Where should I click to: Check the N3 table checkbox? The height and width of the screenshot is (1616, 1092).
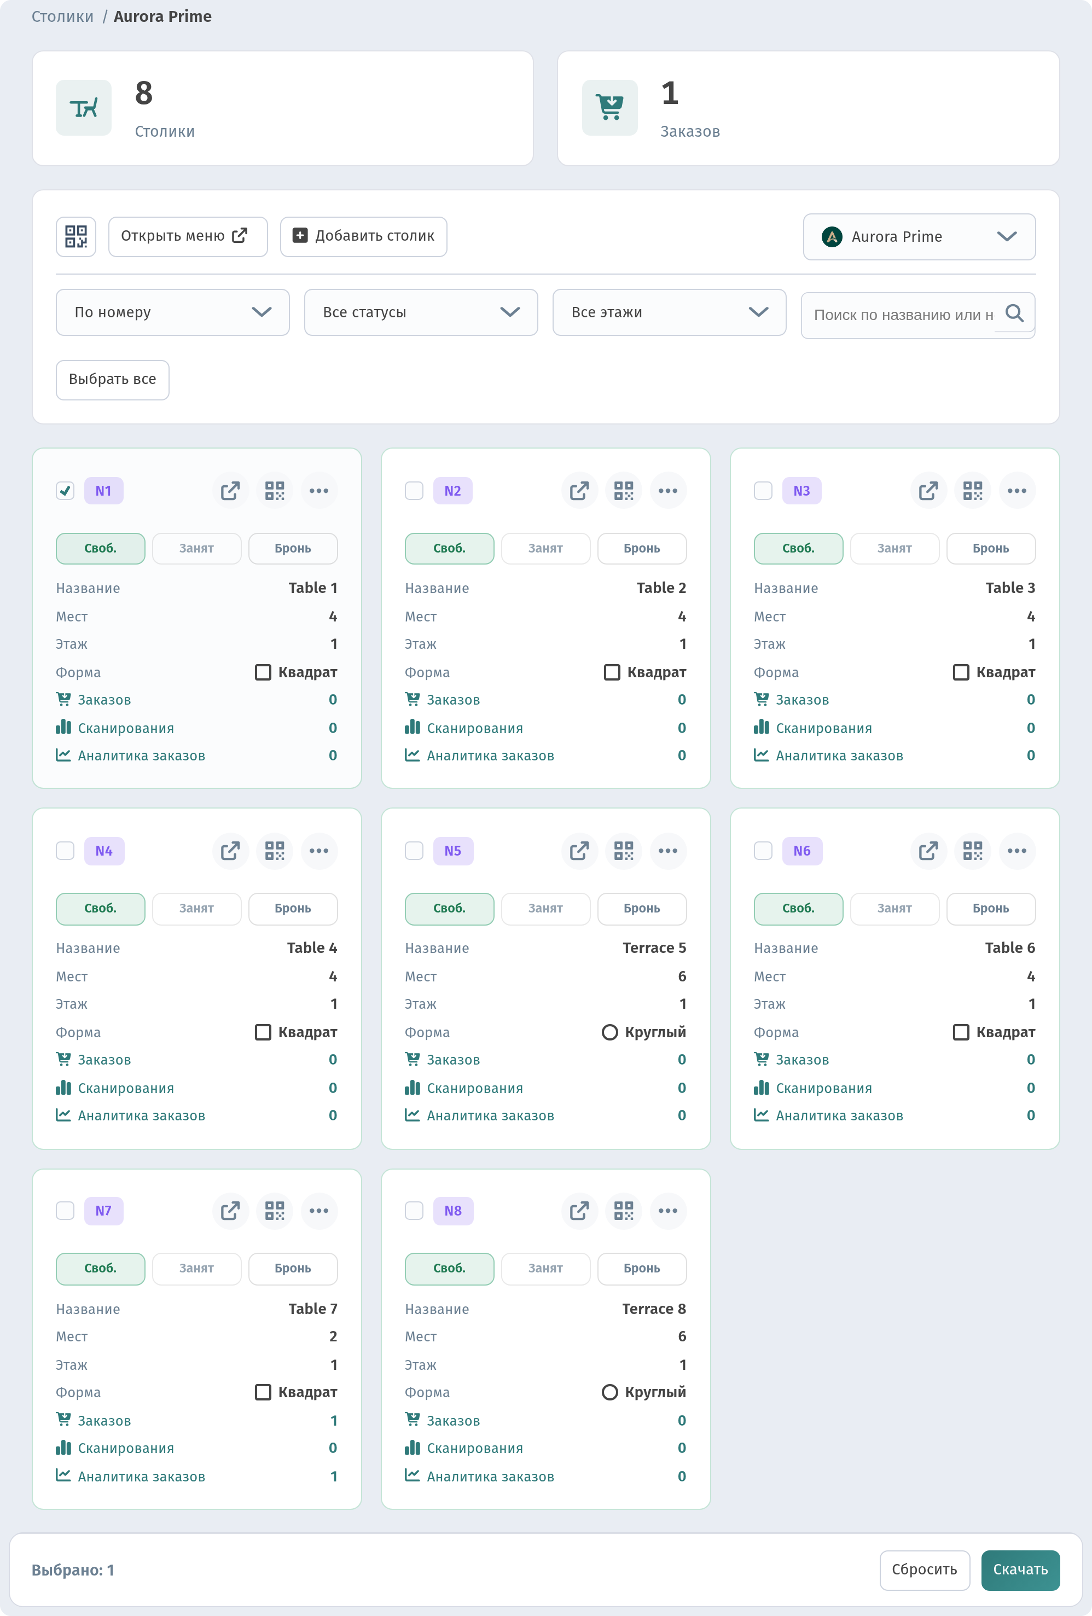[764, 491]
